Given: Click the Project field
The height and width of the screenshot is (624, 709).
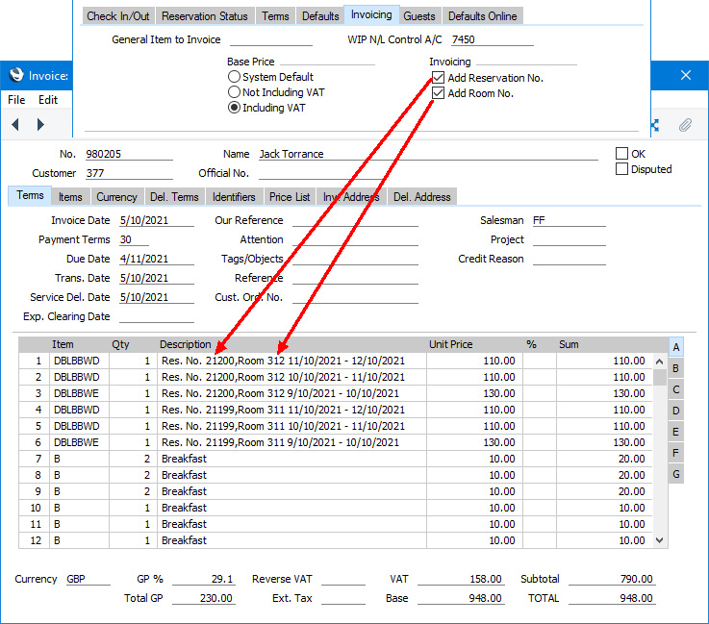Looking at the screenshot, I should (569, 239).
